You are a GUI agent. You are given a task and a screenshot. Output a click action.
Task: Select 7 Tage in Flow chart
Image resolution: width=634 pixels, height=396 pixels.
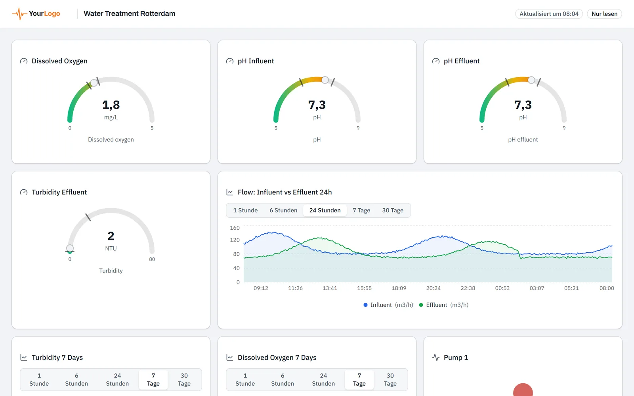point(361,210)
